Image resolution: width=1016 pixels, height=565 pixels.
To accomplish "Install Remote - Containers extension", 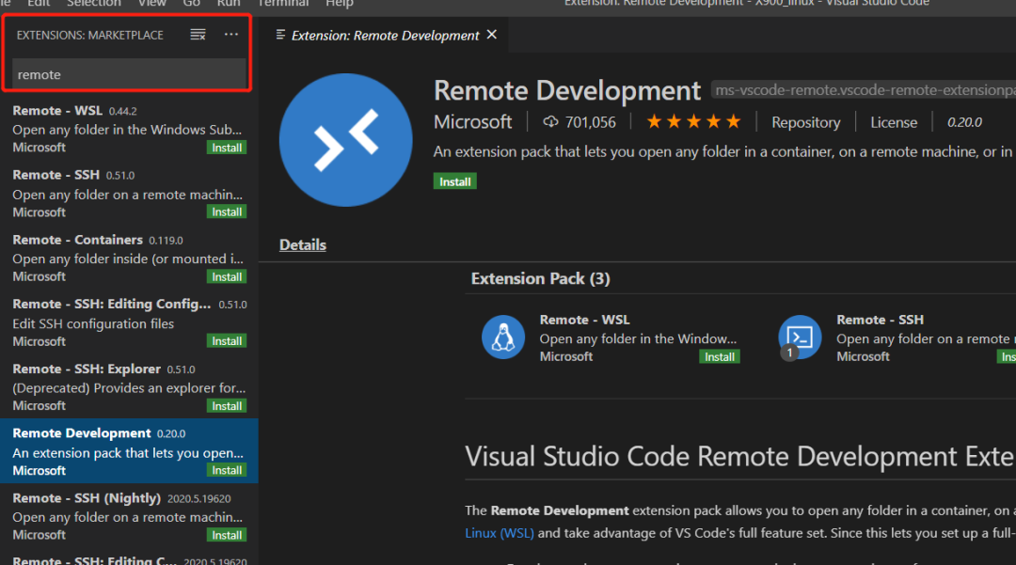I will click(227, 276).
